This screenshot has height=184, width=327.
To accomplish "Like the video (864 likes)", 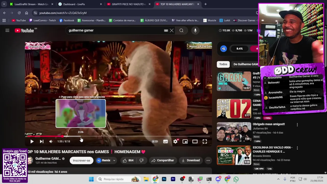I will pyautogui.click(x=128, y=160).
